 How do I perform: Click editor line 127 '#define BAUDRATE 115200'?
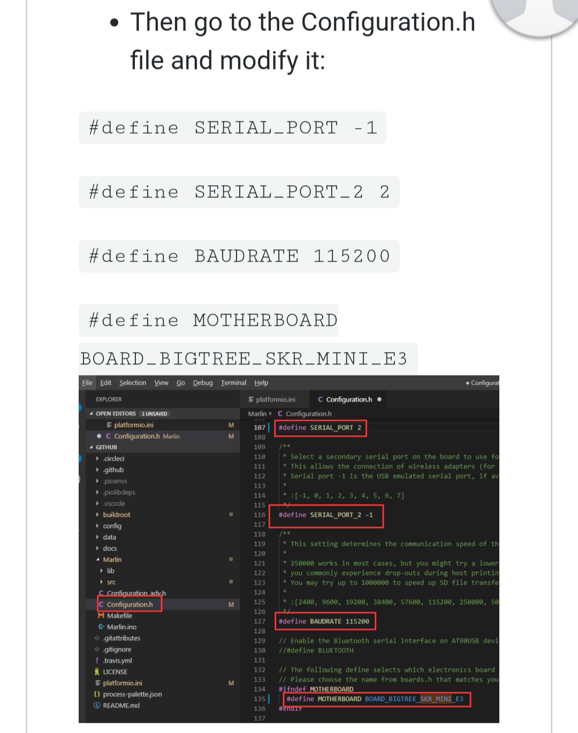tap(324, 622)
